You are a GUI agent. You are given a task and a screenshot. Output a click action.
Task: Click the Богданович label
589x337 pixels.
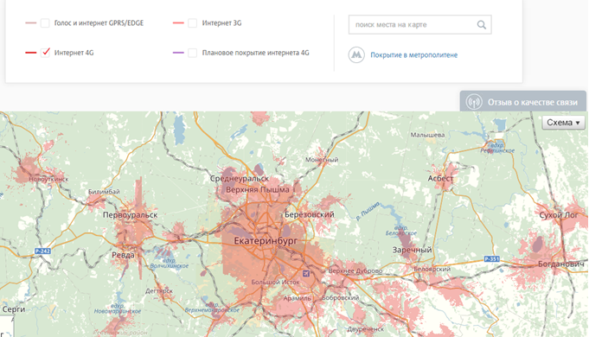tap(561, 264)
